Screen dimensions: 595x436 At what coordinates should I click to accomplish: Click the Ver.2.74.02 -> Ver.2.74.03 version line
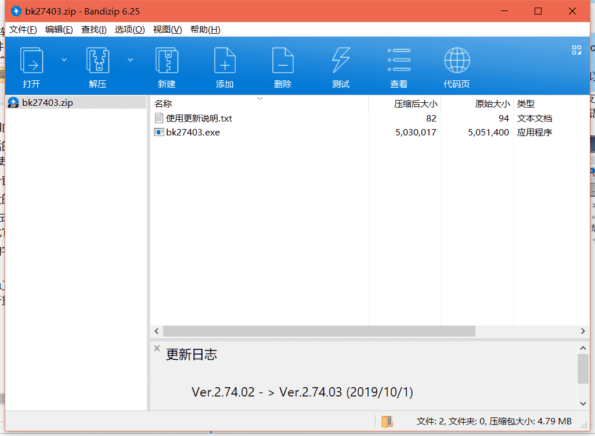coord(302,392)
